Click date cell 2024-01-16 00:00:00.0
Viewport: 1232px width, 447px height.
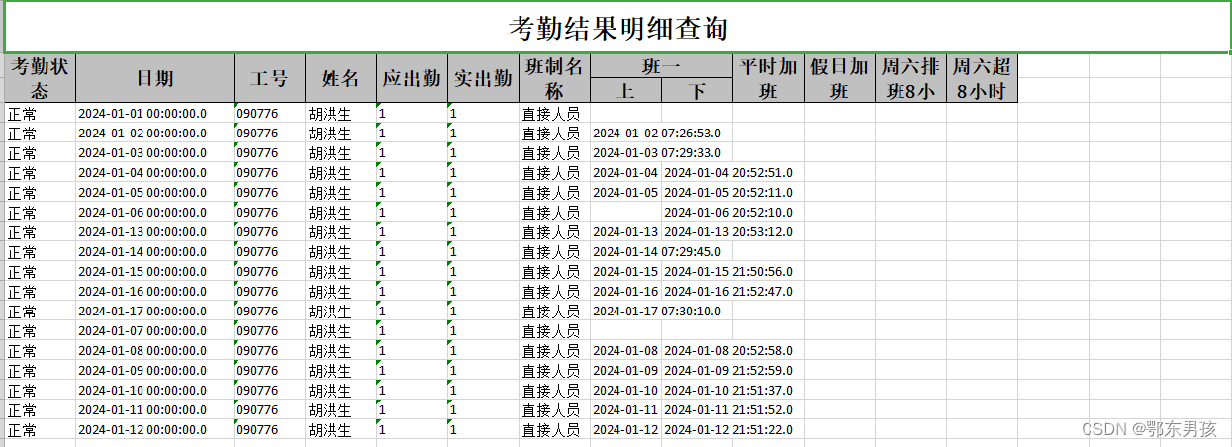pyautogui.click(x=155, y=291)
